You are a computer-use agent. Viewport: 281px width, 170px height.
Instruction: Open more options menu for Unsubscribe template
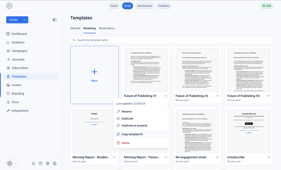pos(269,157)
